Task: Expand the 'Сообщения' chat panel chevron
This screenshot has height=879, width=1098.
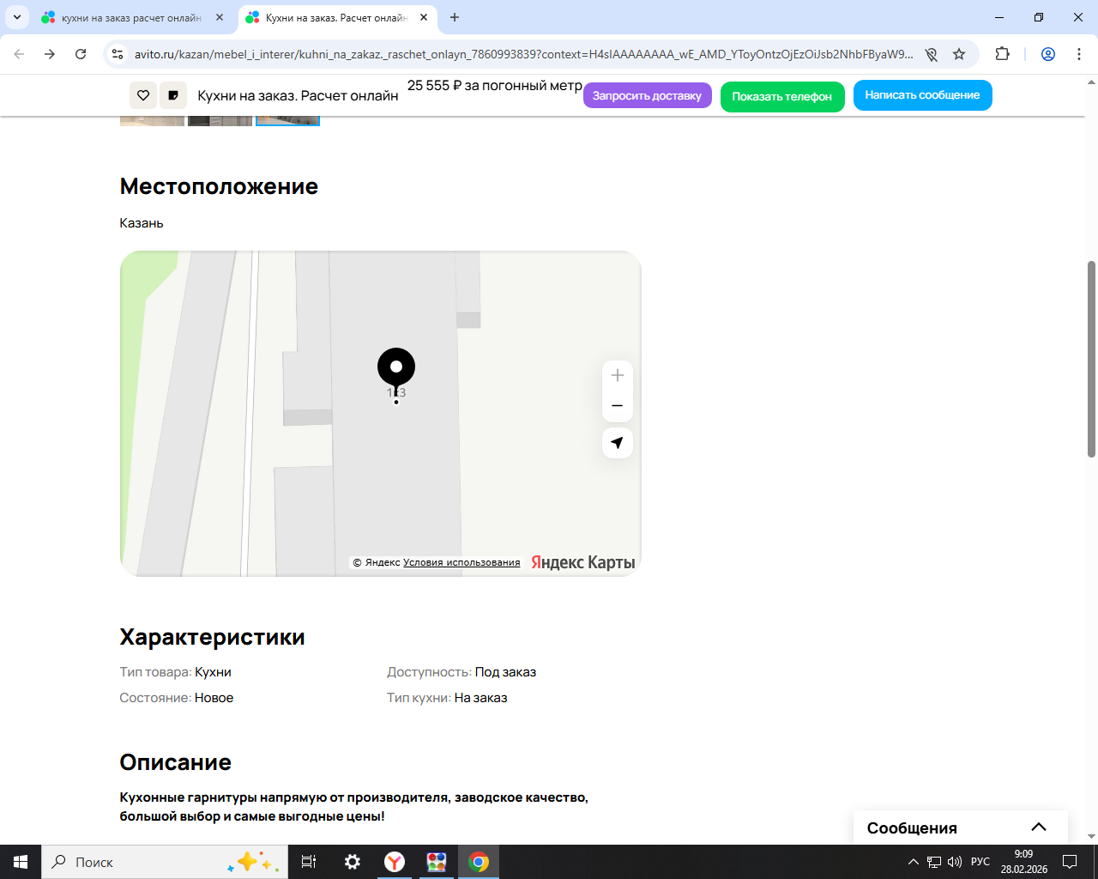Action: [1039, 827]
